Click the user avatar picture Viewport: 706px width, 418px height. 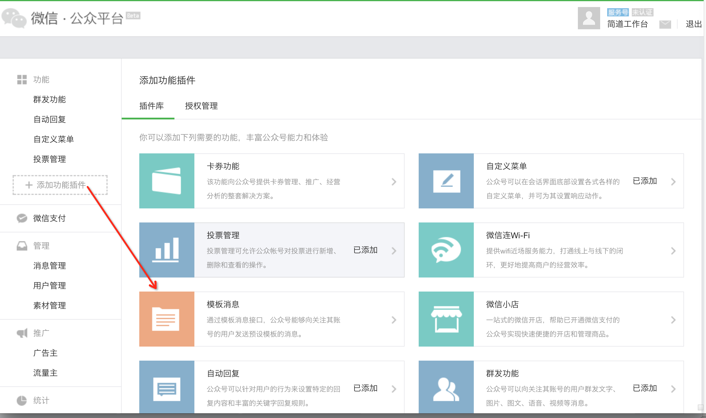point(589,18)
